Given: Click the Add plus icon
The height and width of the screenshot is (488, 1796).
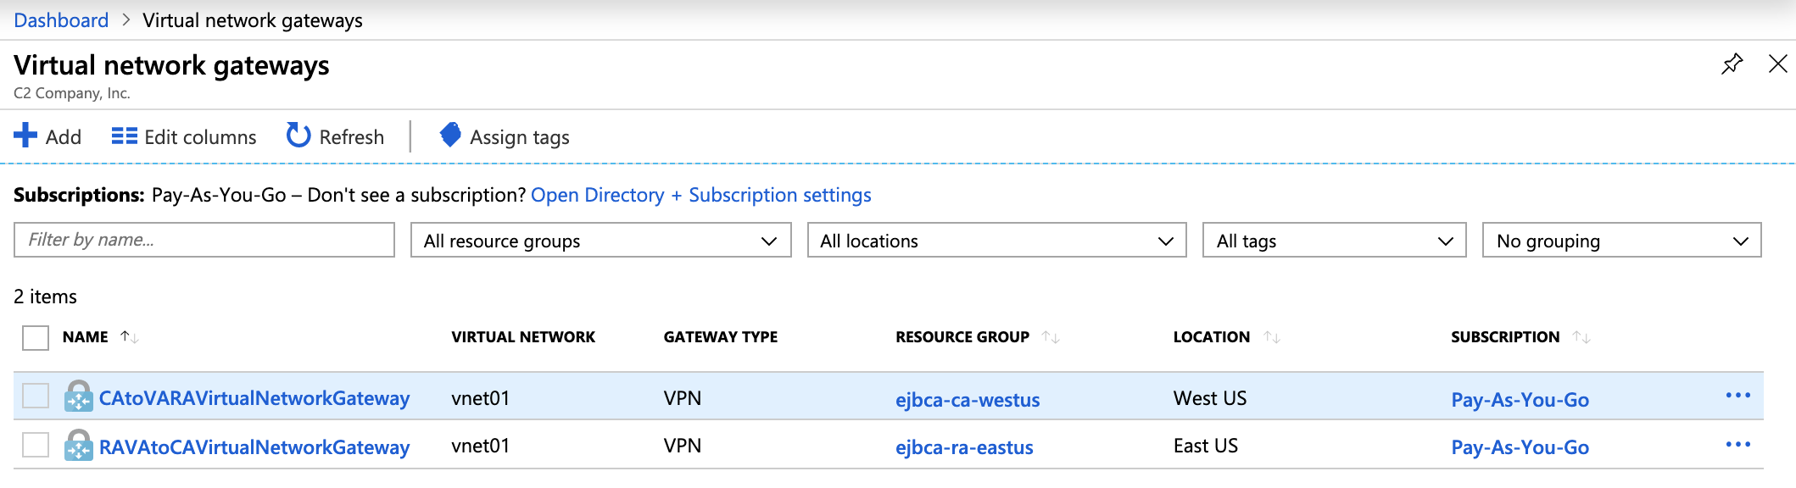Looking at the screenshot, I should 25,136.
